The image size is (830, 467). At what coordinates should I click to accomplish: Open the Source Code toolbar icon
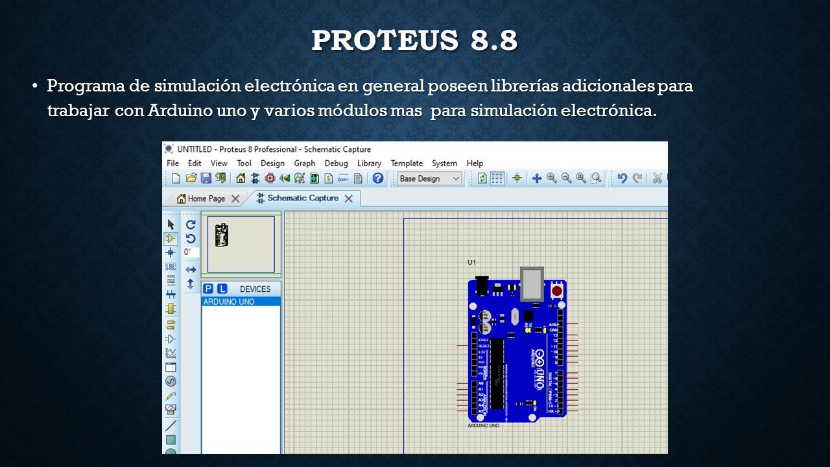(343, 178)
